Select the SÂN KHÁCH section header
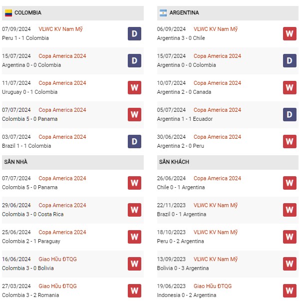This screenshot has height=301, width=299. (228, 162)
